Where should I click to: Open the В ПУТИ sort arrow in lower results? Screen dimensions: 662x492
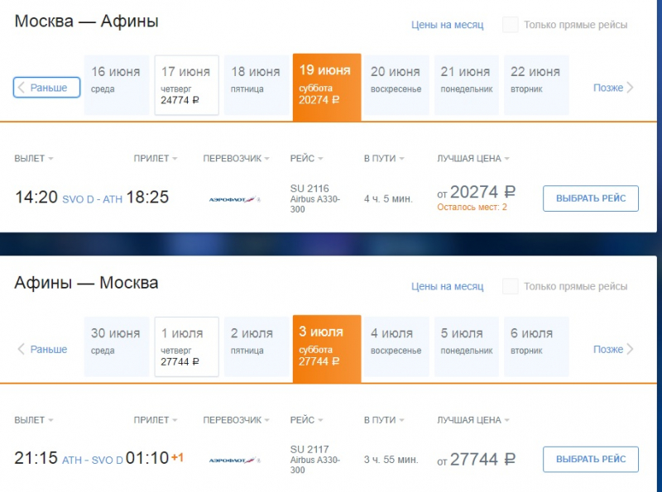(x=403, y=419)
